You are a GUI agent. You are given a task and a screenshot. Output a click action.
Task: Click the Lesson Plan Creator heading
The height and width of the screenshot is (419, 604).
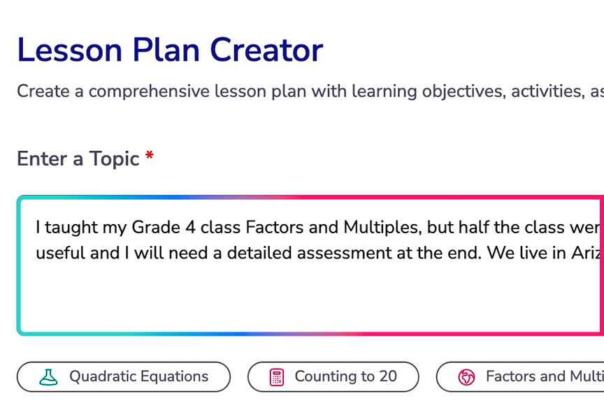tap(170, 50)
